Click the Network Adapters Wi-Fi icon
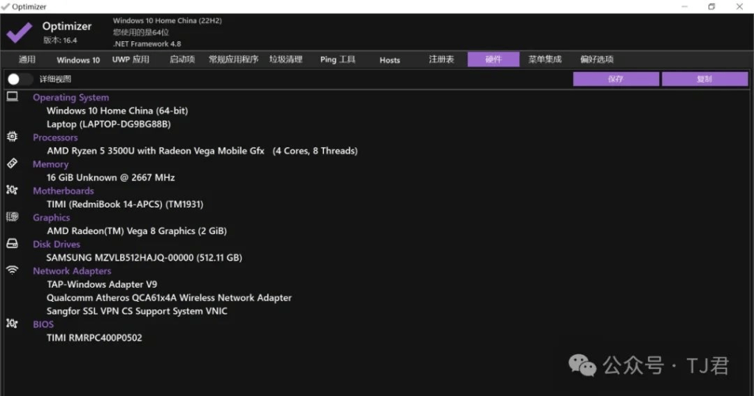754x396 pixels. click(12, 270)
